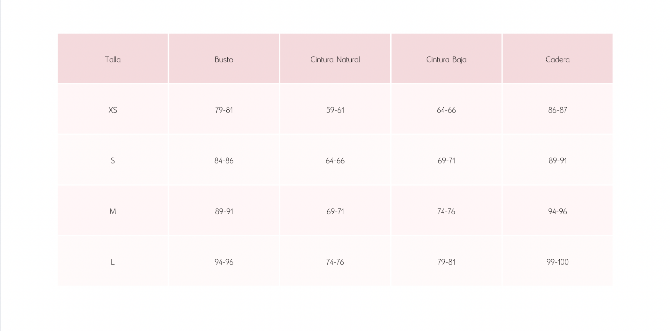Select the Cintura Baja header cell

[446, 60]
